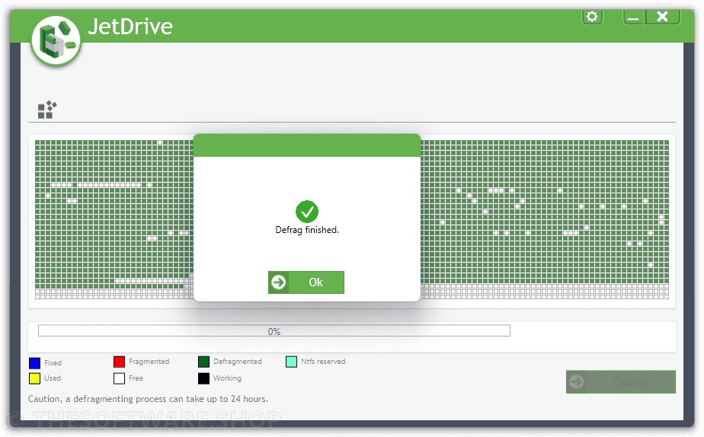704x437 pixels.
Task: Click the blue Fixed legend swatch
Action: point(34,363)
